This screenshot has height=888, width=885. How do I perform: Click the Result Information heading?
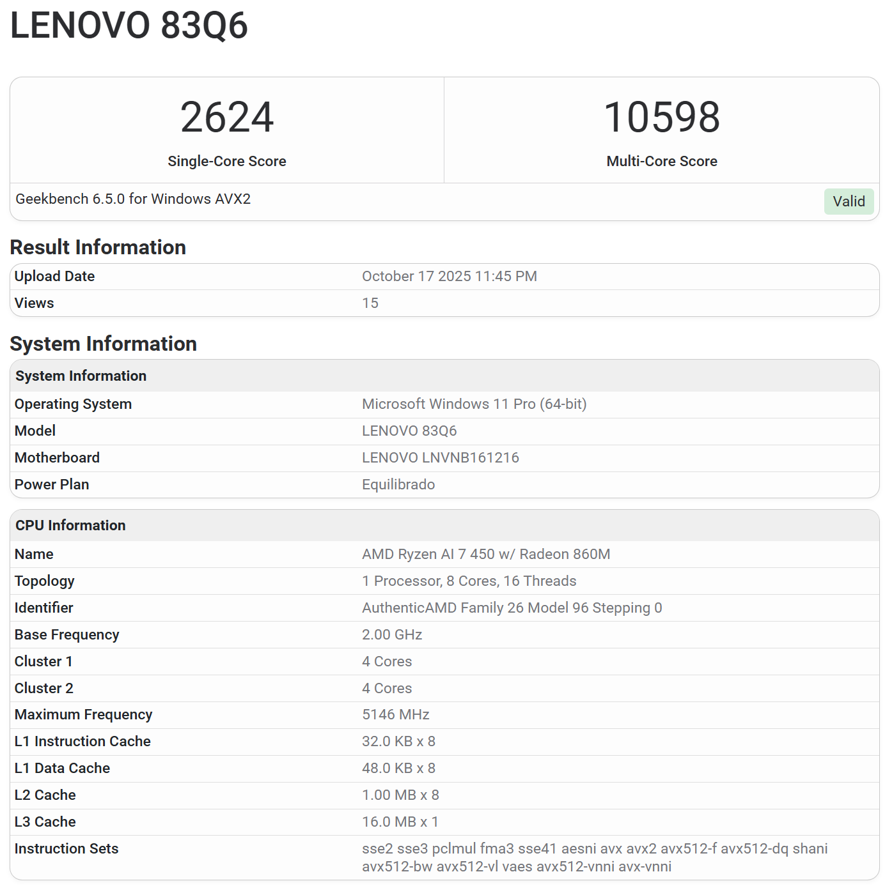pos(98,247)
